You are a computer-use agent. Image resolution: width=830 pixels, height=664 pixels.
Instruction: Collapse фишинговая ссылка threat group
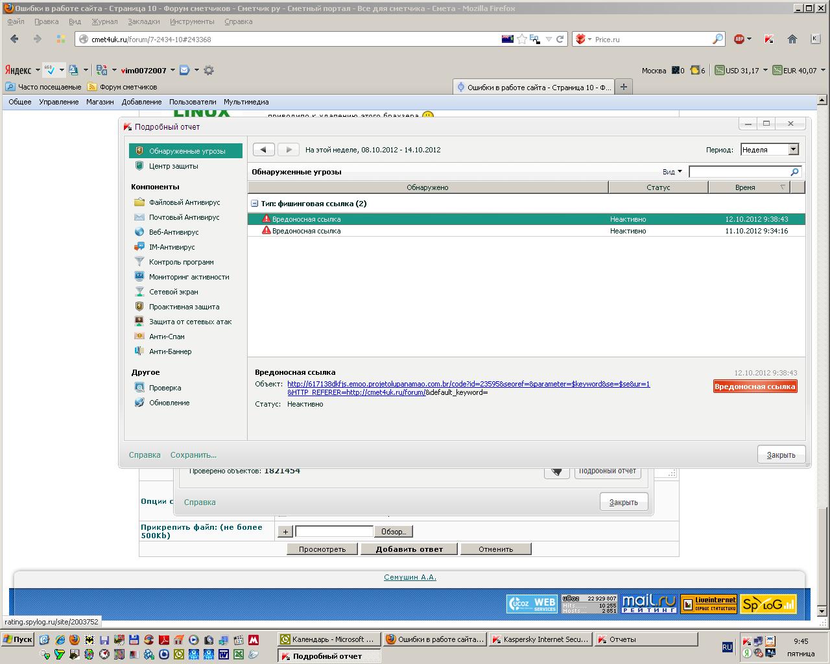[x=255, y=204]
